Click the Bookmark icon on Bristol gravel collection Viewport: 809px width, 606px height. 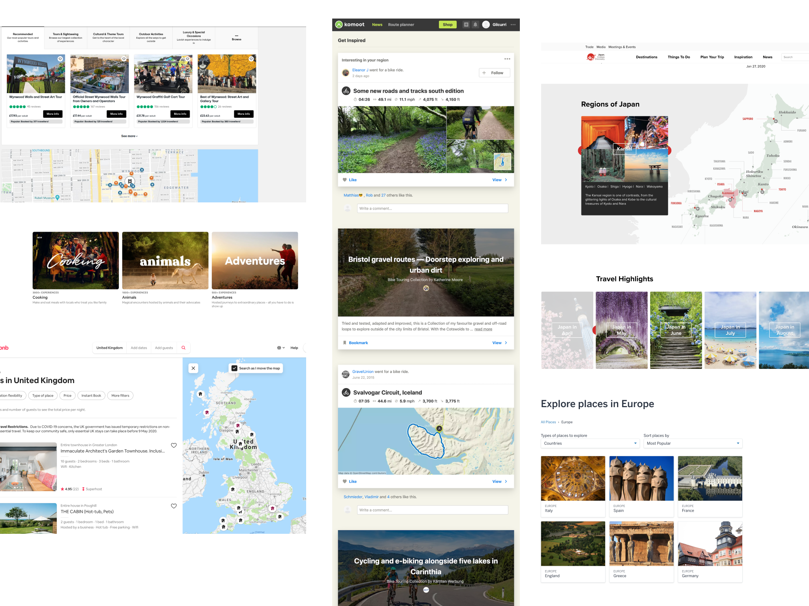[x=345, y=343]
